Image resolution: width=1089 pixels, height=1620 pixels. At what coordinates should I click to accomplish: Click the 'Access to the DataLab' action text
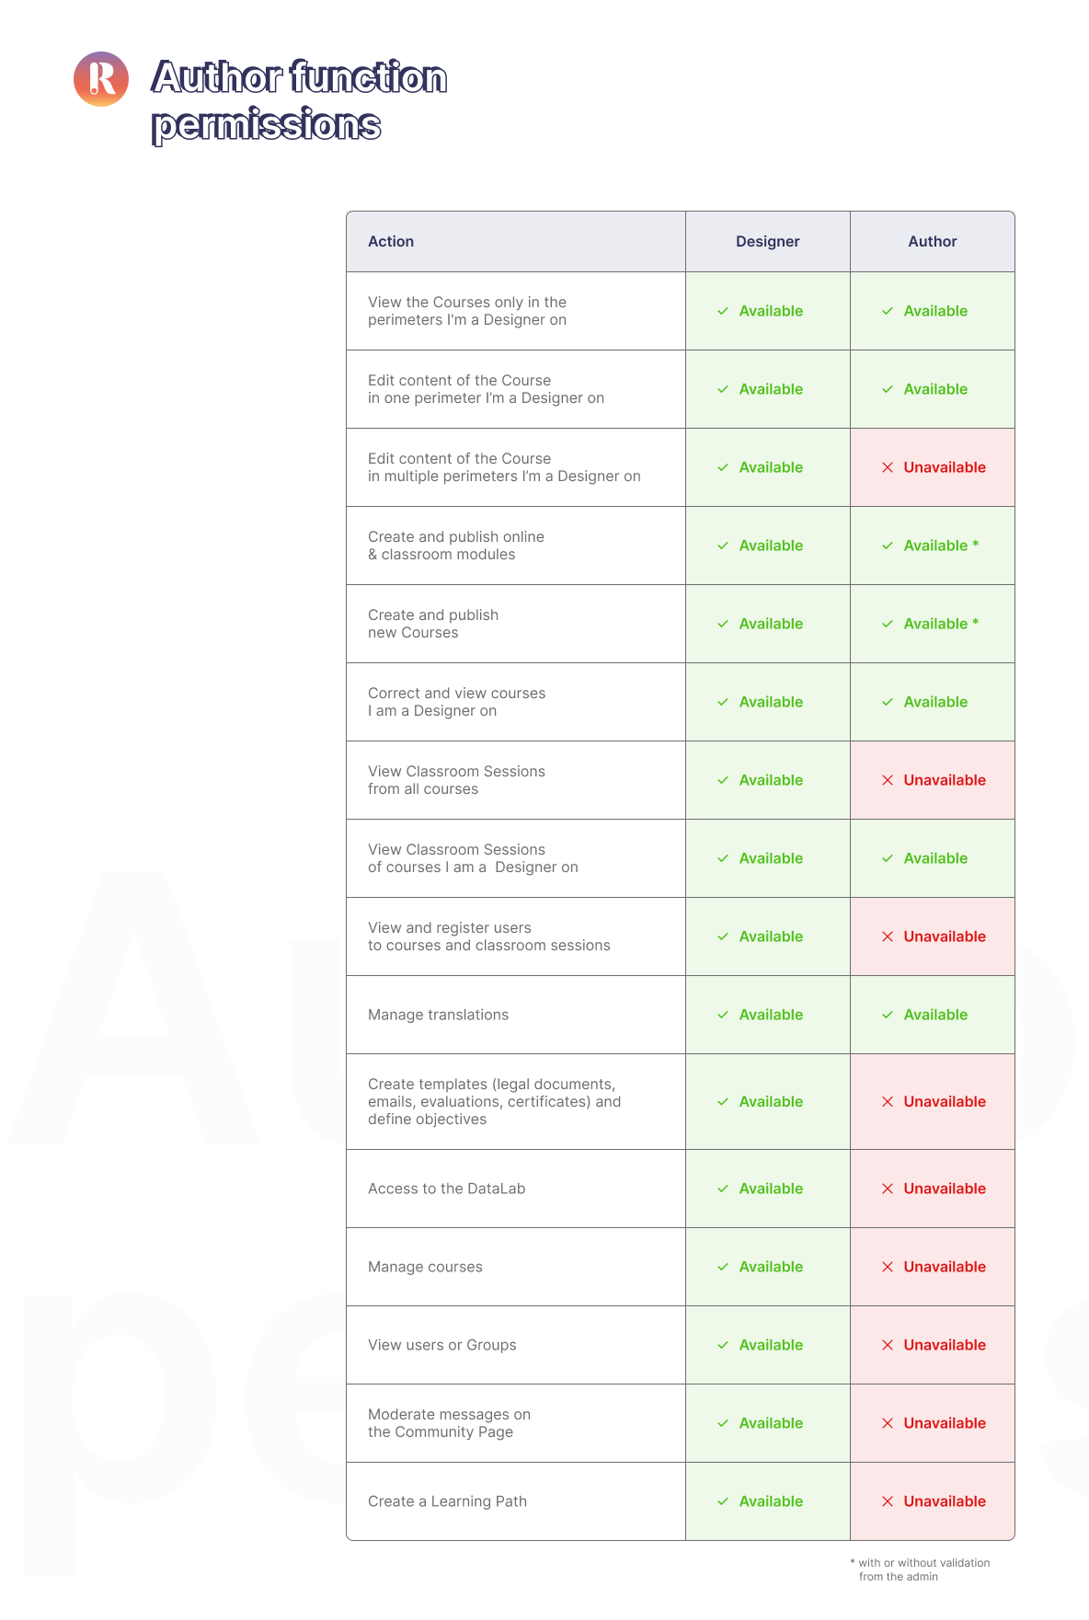[446, 1189]
